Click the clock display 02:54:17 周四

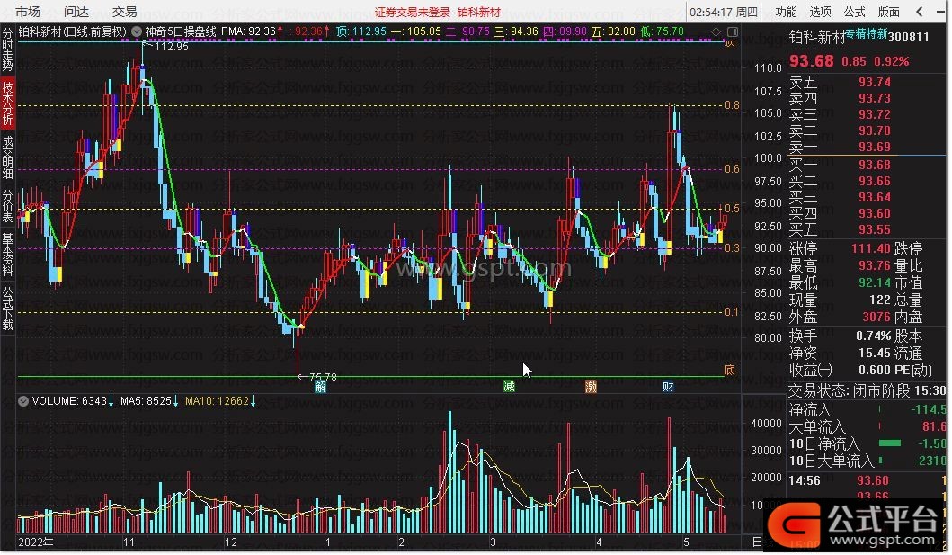723,12
